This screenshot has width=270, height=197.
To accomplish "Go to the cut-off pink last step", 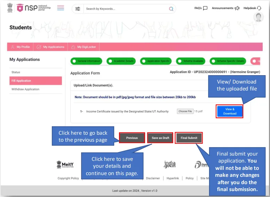I will [255, 61].
